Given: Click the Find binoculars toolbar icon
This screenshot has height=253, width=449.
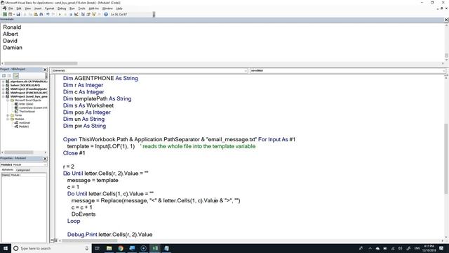Looking at the screenshot, I should [x=41, y=14].
